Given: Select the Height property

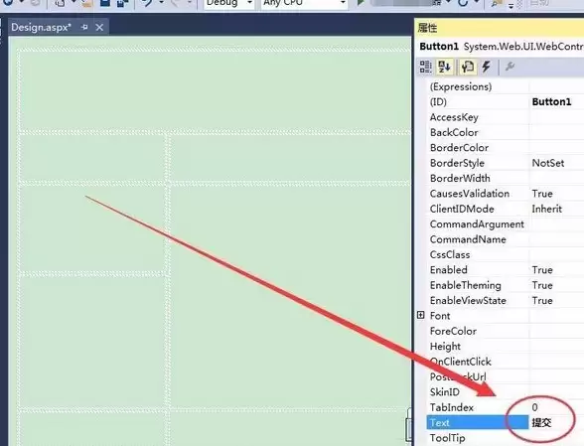Looking at the screenshot, I should point(445,346).
